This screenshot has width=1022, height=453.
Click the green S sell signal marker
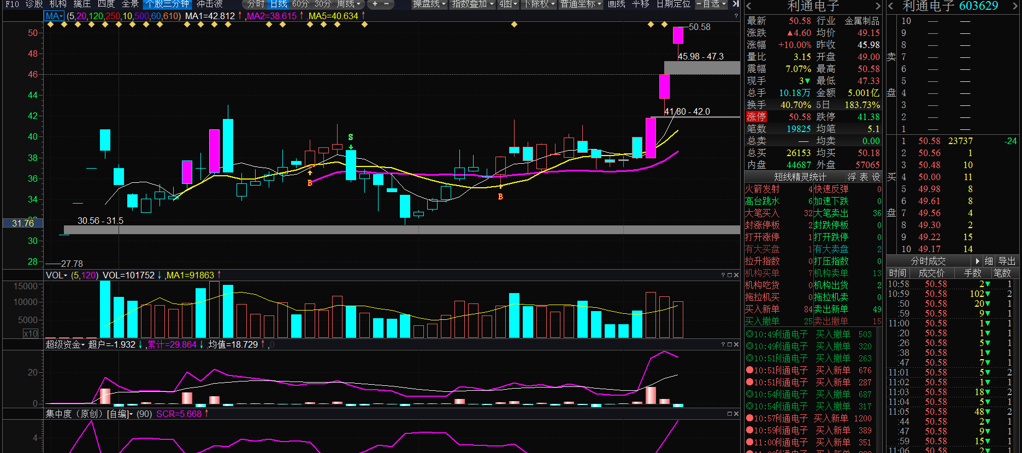coord(351,138)
